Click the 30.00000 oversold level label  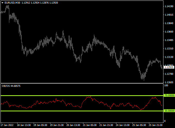[169, 111]
